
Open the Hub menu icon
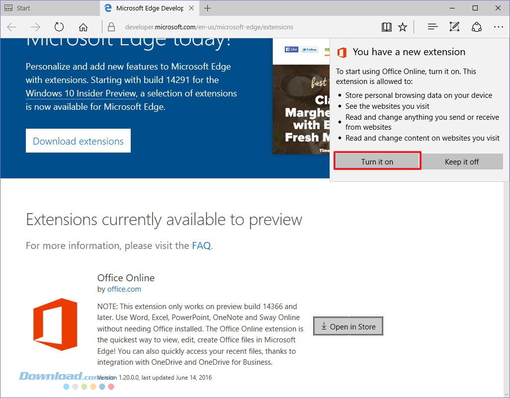(432, 27)
